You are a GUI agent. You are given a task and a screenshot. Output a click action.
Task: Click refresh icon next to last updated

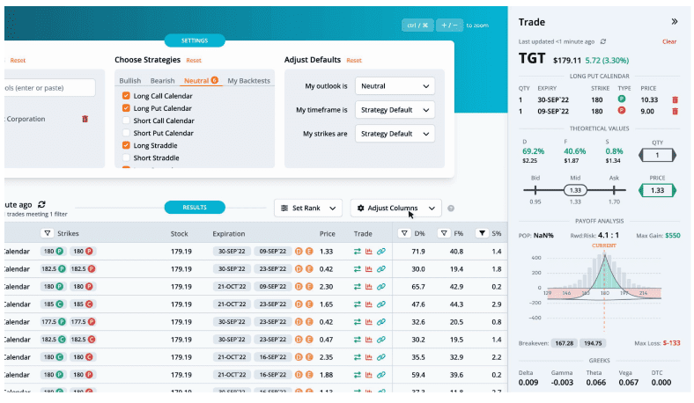(x=603, y=41)
